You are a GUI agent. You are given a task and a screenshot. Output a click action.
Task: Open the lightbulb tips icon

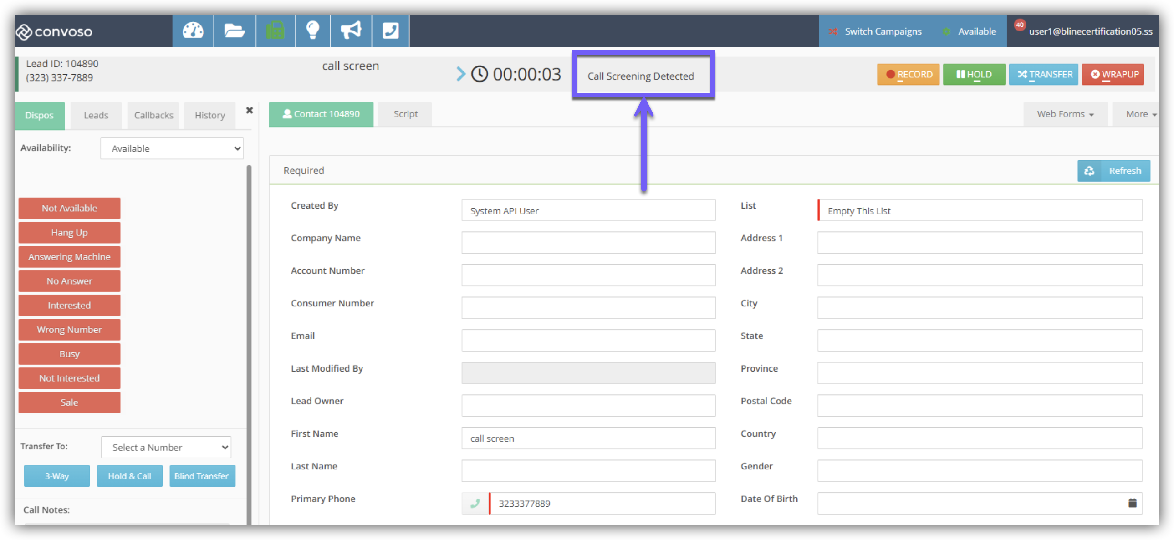click(313, 31)
